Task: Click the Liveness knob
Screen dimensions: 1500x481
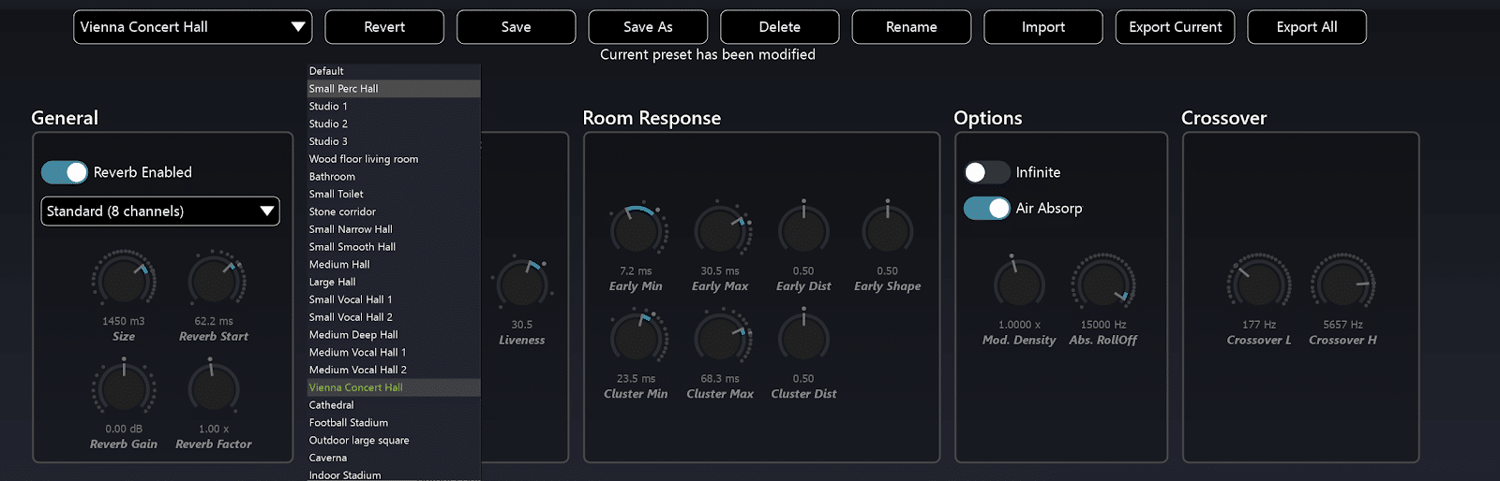Action: point(521,284)
